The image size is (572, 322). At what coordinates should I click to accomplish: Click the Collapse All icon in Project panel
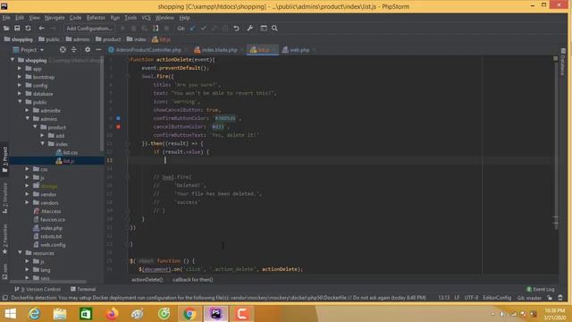[73, 50]
